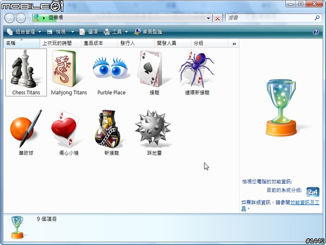Click the Purble Place name label

[x=111, y=92]
